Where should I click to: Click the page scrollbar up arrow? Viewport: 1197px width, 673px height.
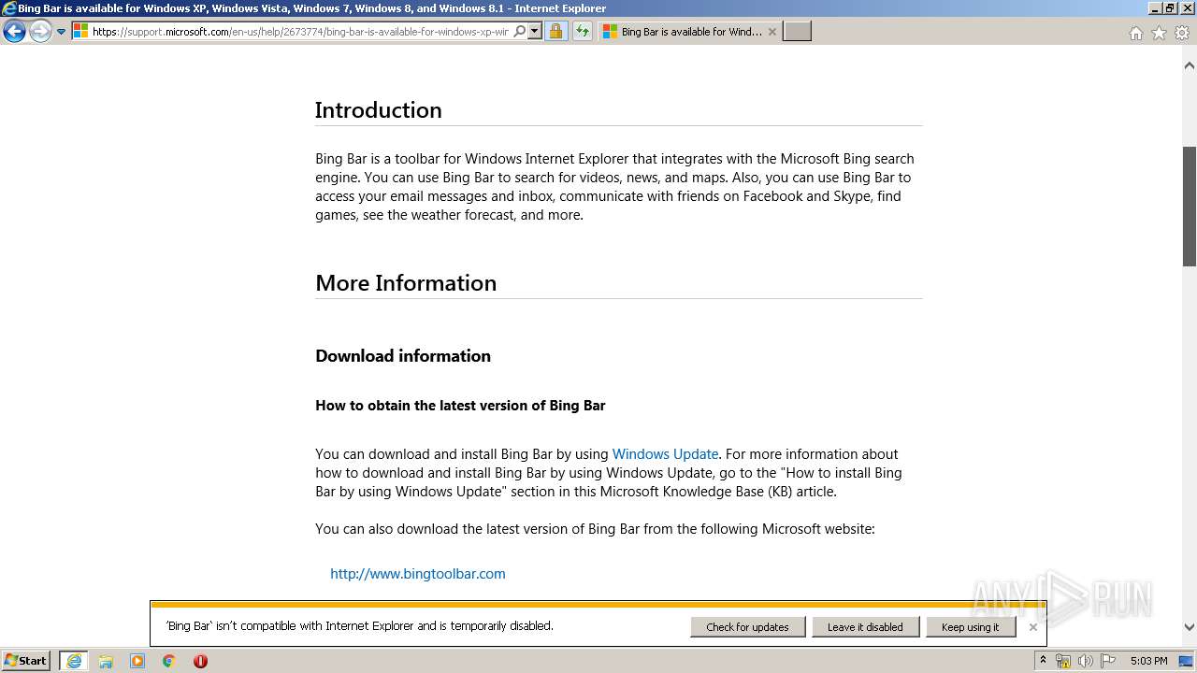click(x=1190, y=65)
